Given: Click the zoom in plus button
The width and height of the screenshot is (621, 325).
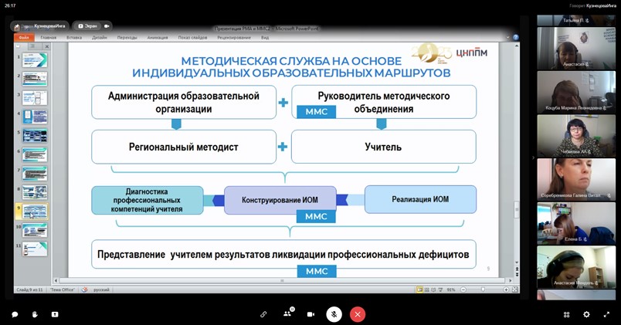Looking at the screenshot, I should pos(506,289).
